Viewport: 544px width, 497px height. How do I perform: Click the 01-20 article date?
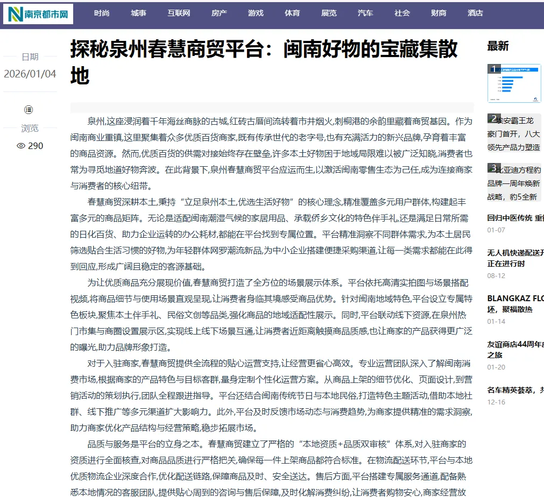[x=496, y=367]
